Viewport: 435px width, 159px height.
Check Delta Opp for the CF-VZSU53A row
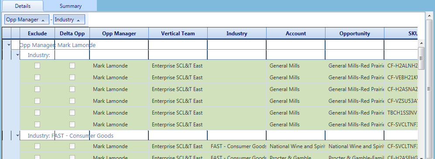pos(72,101)
